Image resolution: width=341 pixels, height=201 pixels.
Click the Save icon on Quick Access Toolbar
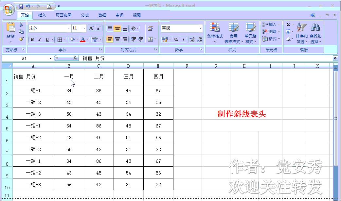[x=22, y=6]
